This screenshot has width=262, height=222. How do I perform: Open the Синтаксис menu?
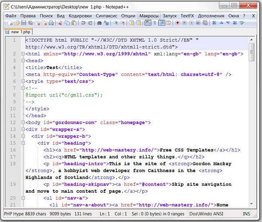106,16
